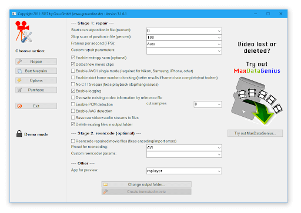The image size is (301, 213).
Task: Click the Choose action label
Action: (x=30, y=51)
